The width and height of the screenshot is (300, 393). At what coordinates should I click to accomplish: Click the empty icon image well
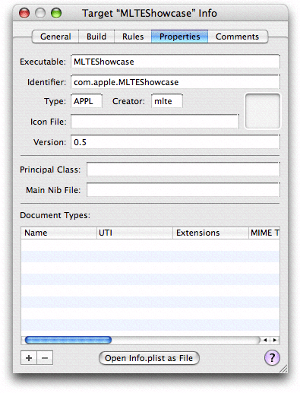click(x=263, y=111)
